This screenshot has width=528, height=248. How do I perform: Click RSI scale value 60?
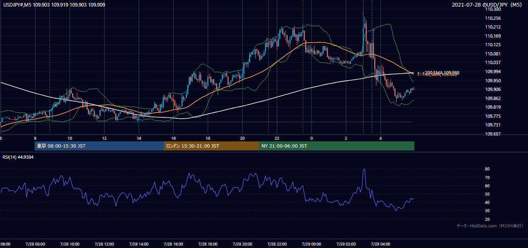tap(488, 186)
